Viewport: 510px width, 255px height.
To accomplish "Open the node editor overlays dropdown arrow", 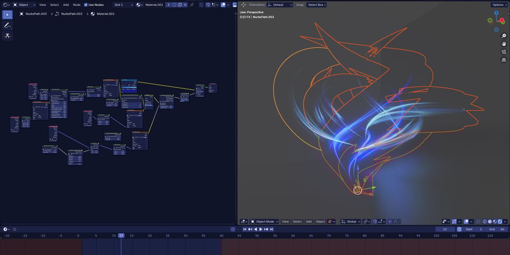I will [x=228, y=5].
